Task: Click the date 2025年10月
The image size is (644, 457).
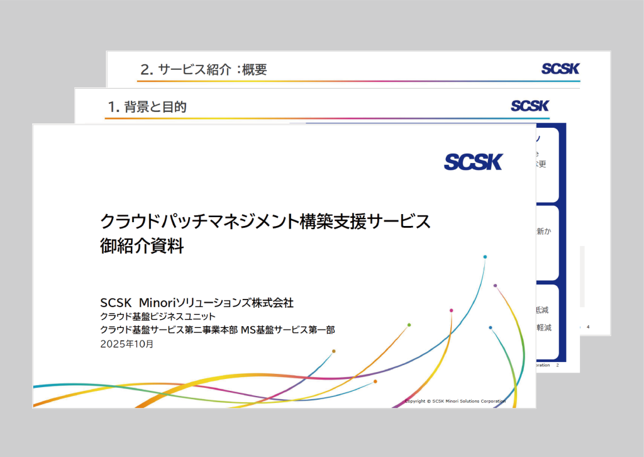Action: (x=126, y=344)
